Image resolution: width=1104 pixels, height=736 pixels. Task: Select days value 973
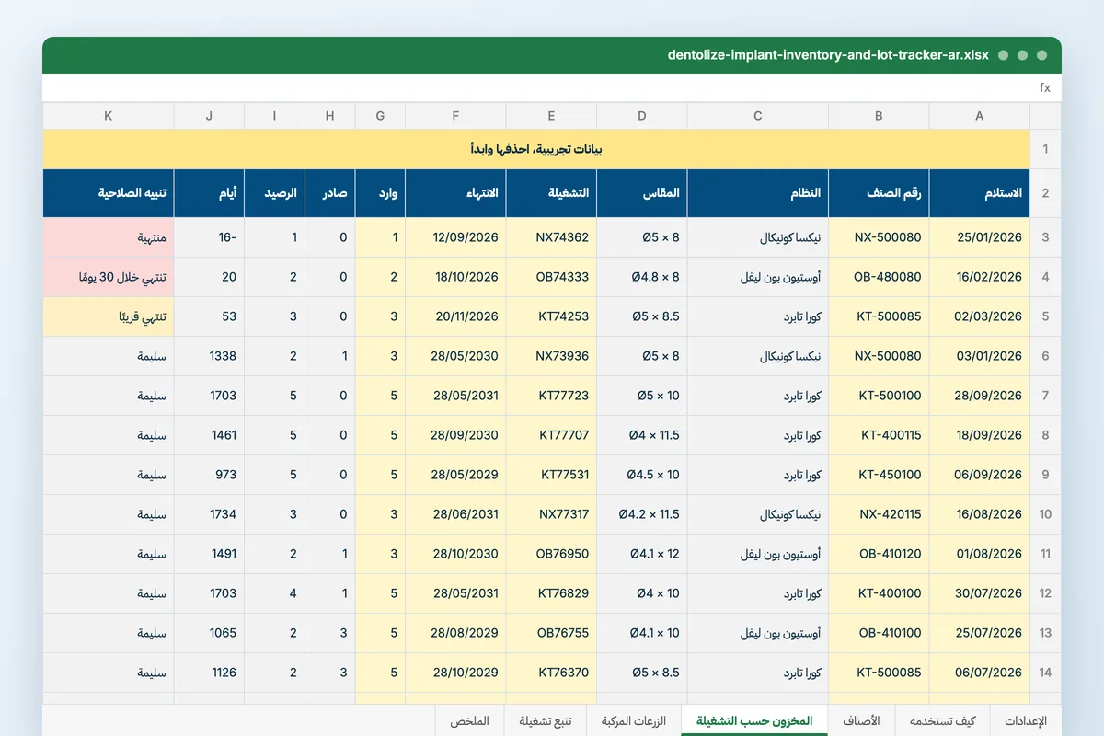(209, 475)
